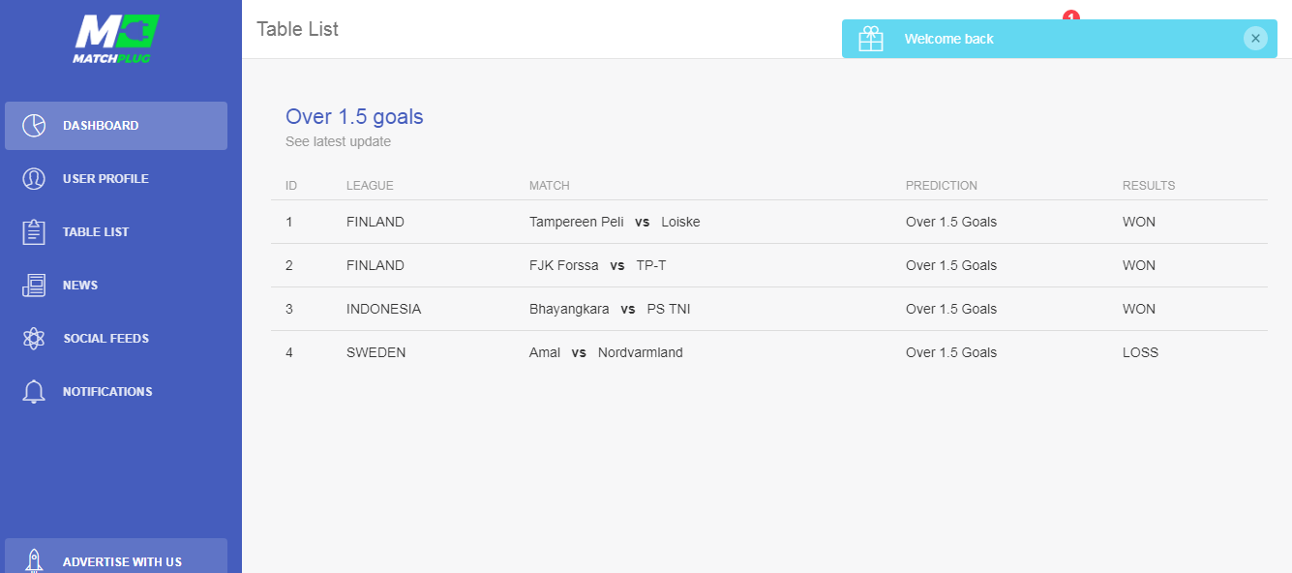This screenshot has height=573, width=1292.
Task: Click the Social Feeds atom icon
Action: 34,339
